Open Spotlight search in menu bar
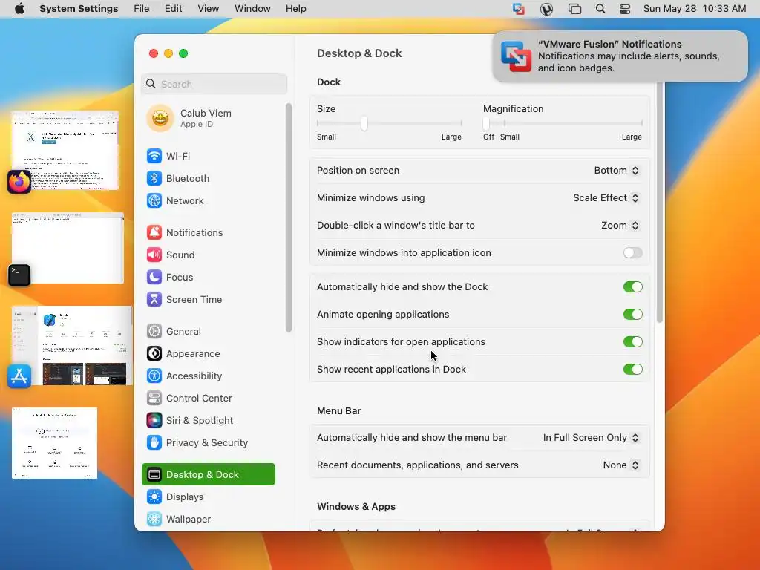This screenshot has width=760, height=570. point(600,9)
